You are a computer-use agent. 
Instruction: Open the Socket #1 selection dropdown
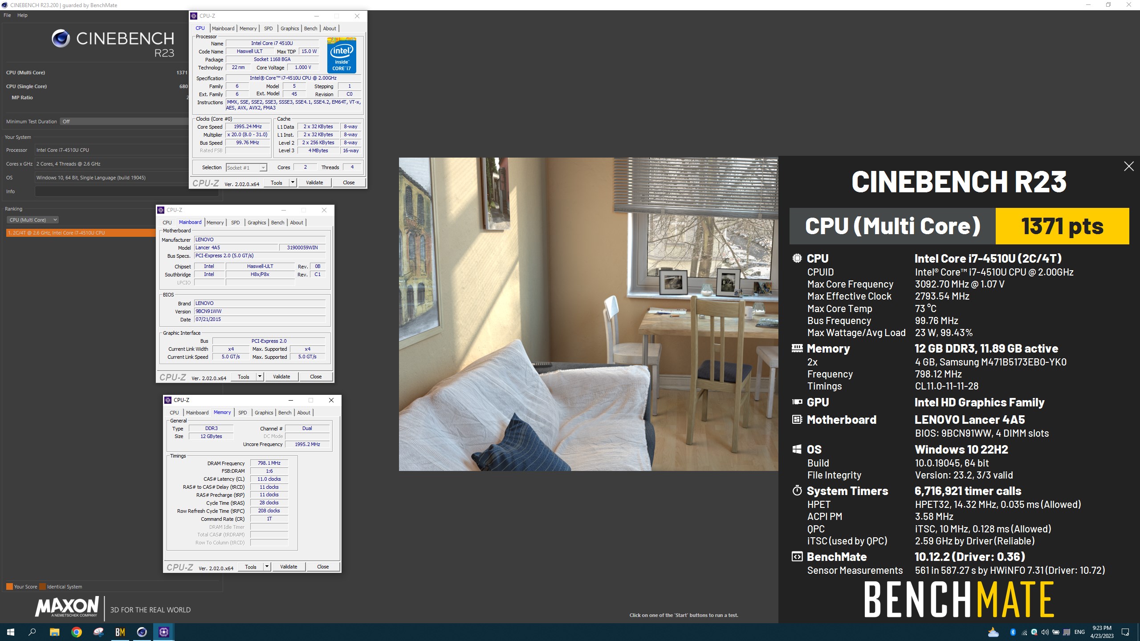point(246,168)
